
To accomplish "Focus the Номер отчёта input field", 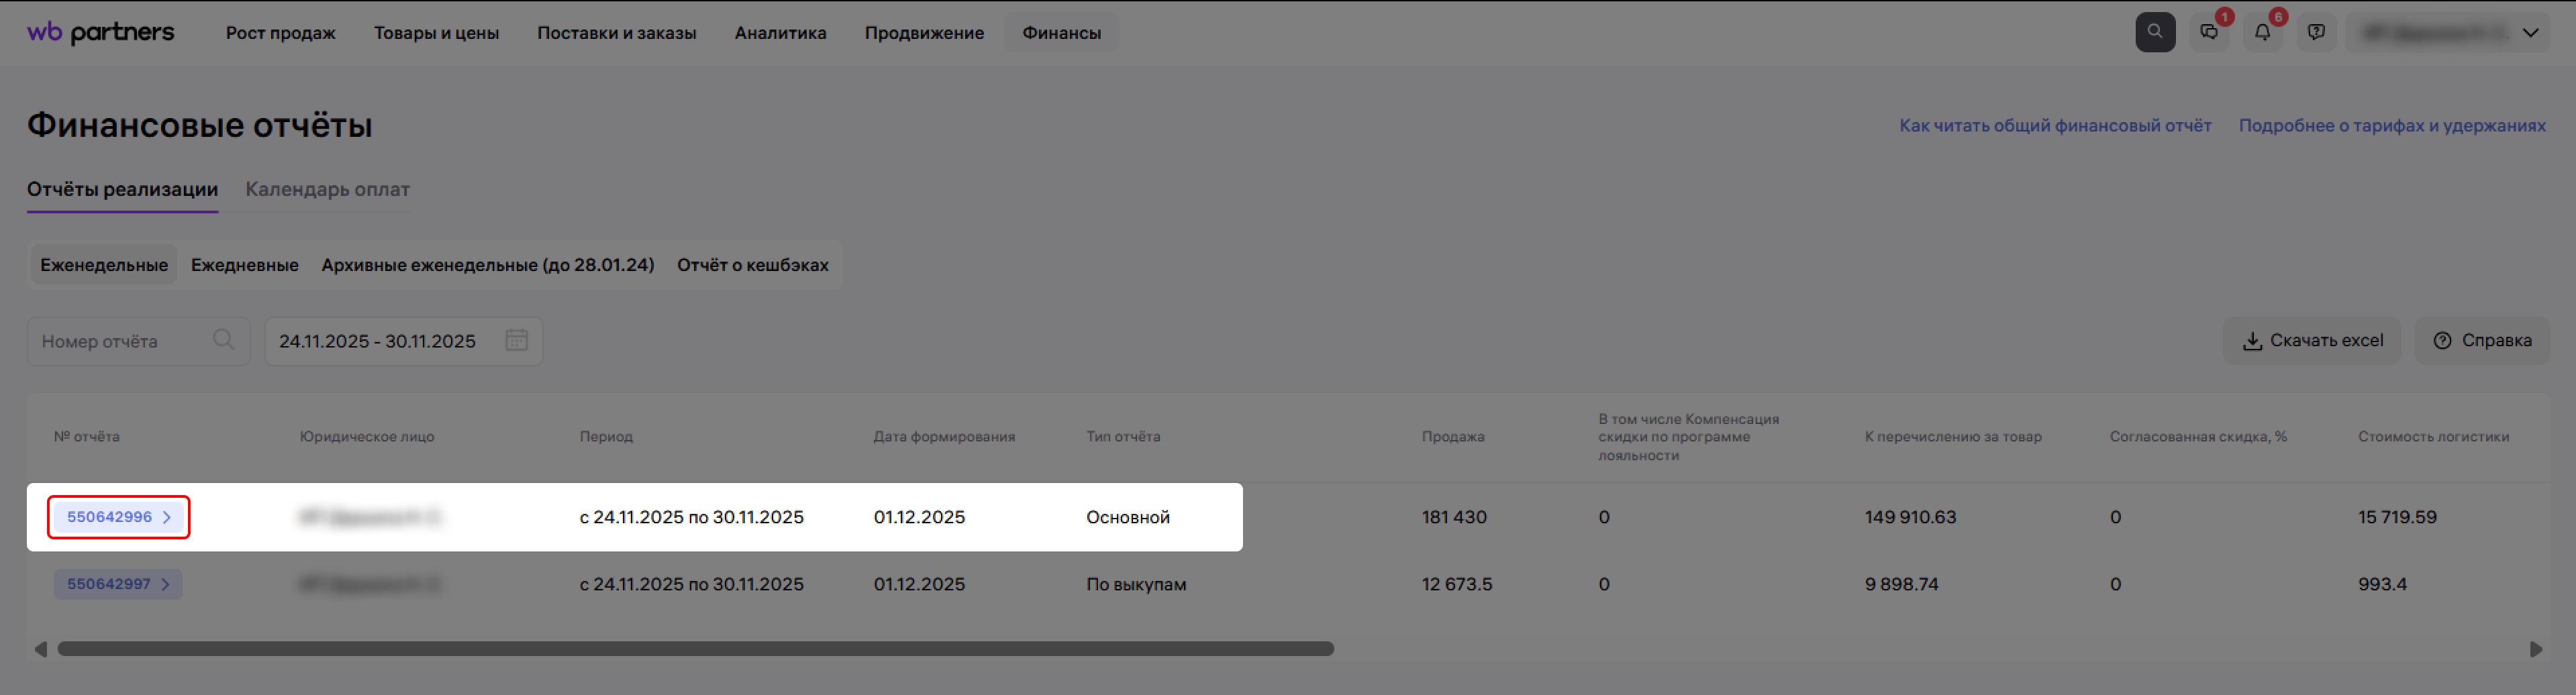I will pyautogui.click(x=120, y=341).
